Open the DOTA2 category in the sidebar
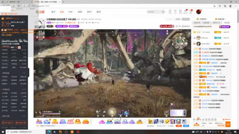This screenshot has width=239, height=134. [24, 50]
